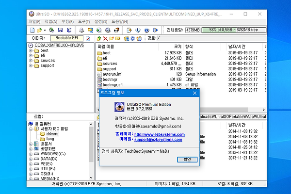Open the http://www.ezbsystems.com homepage link

pyautogui.click(x=160, y=134)
